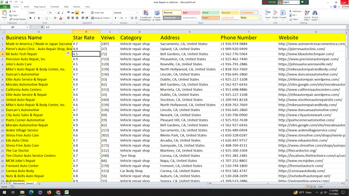
Task: Open the AutoSum dropdown arrow
Action: pos(302,11)
